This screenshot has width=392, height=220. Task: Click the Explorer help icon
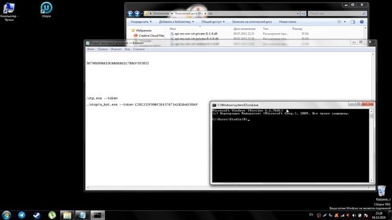tap(362, 22)
